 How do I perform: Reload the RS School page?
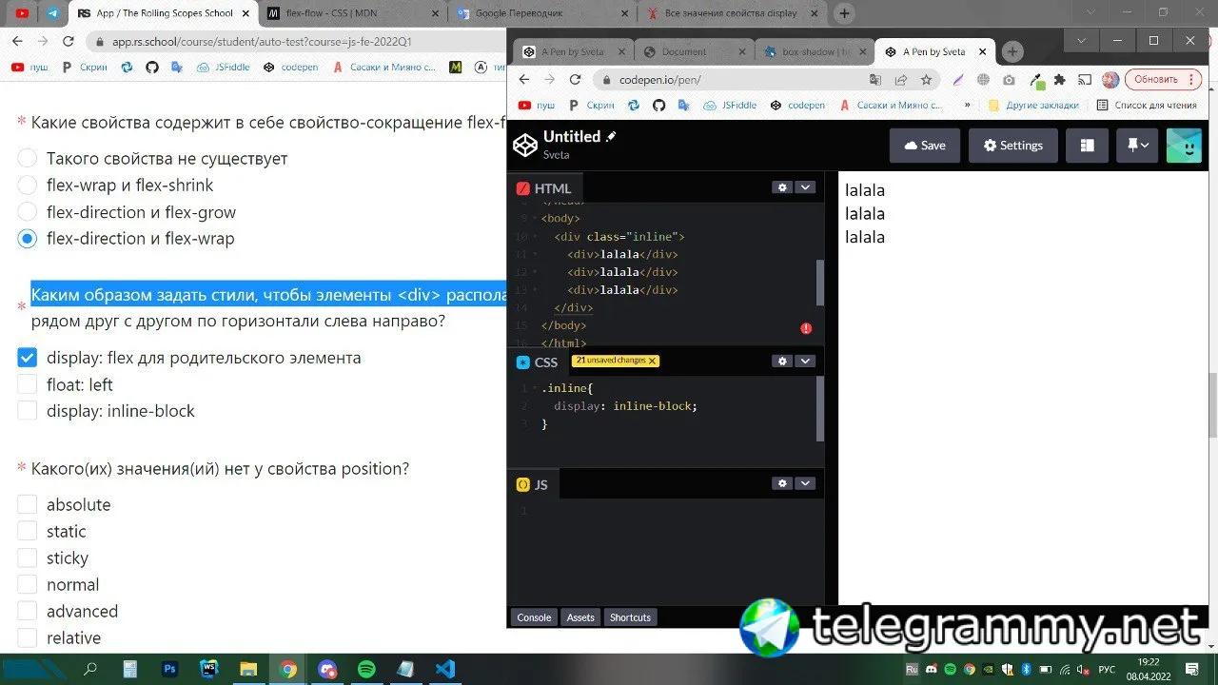coord(68,42)
